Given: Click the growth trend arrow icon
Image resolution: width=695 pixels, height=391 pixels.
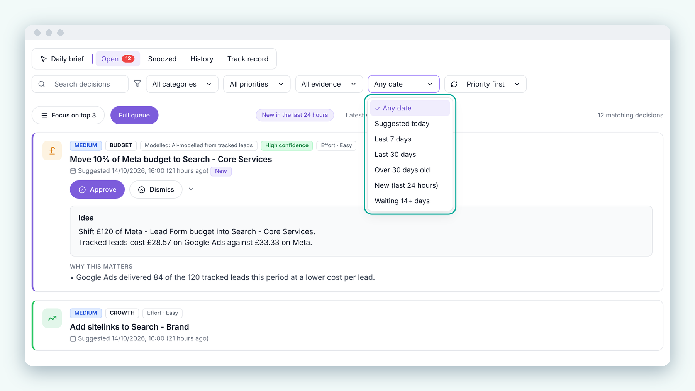Looking at the screenshot, I should (52, 318).
